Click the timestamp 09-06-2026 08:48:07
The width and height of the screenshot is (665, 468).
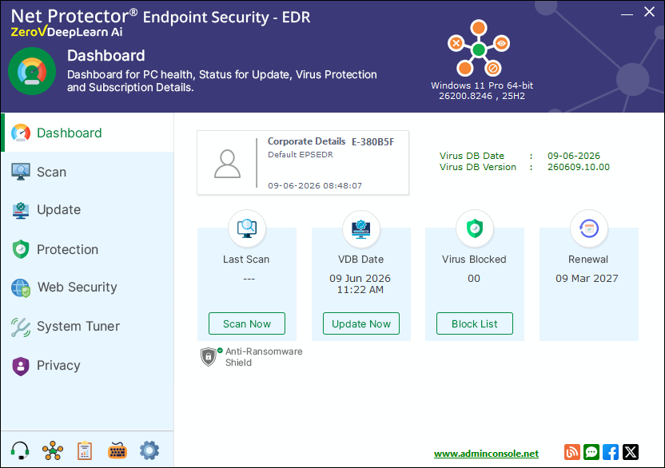pos(315,185)
